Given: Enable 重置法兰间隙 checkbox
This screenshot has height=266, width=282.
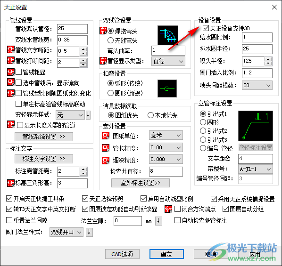Looking at the screenshot, I should (x=9, y=220).
